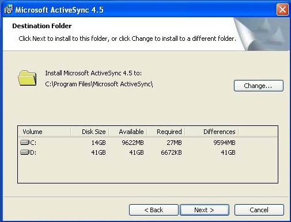Sort by Required column header
Viewport: 291px width, 222px height.
pos(166,132)
